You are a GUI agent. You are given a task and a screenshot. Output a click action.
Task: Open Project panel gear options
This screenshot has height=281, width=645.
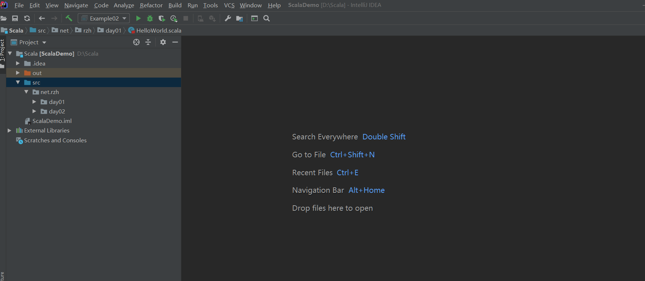coord(163,42)
